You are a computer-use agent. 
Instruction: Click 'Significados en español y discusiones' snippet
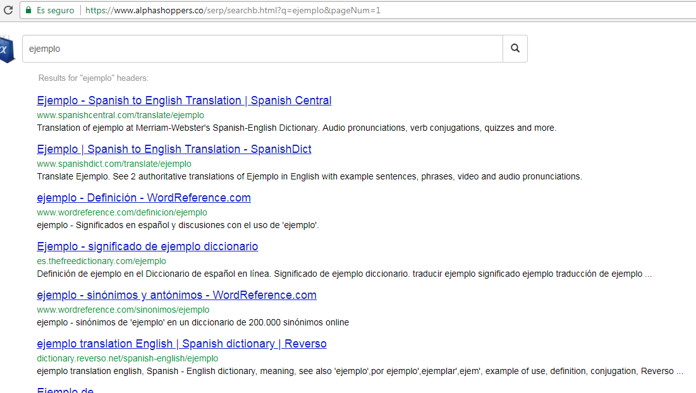click(x=178, y=226)
